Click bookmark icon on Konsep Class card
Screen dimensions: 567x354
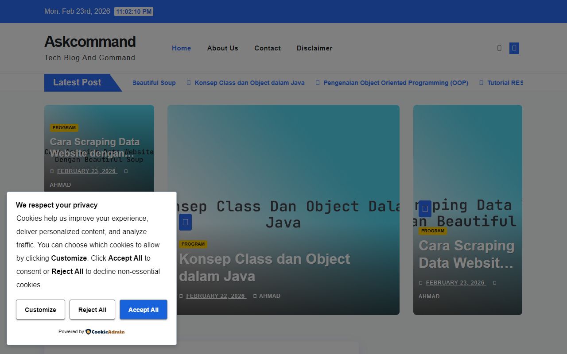pos(186,223)
